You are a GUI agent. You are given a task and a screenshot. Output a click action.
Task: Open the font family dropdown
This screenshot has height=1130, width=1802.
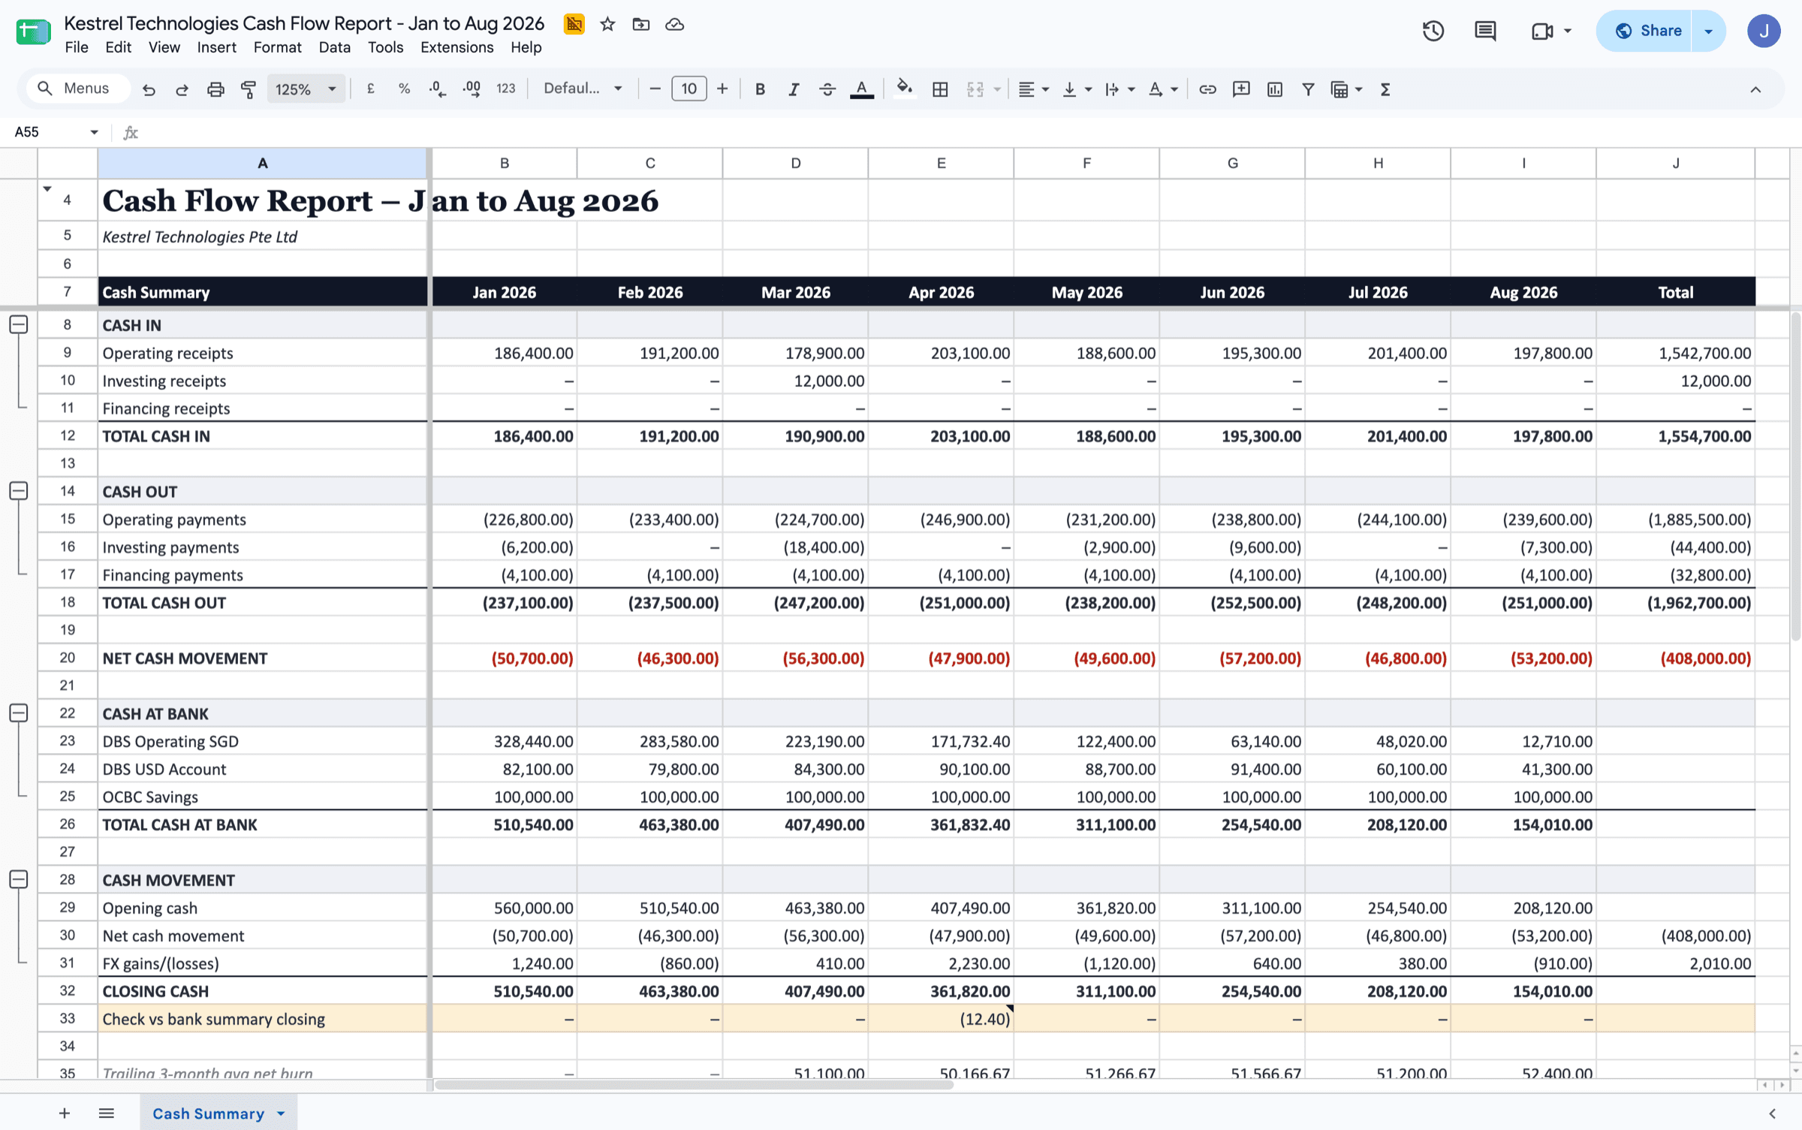tap(583, 89)
